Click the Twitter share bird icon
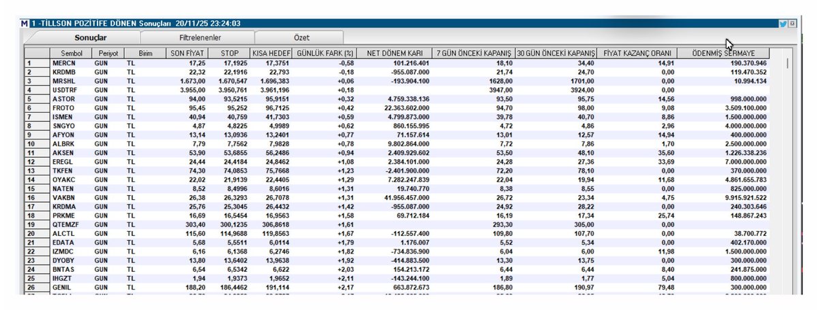The height and width of the screenshot is (310, 818). (x=783, y=23)
